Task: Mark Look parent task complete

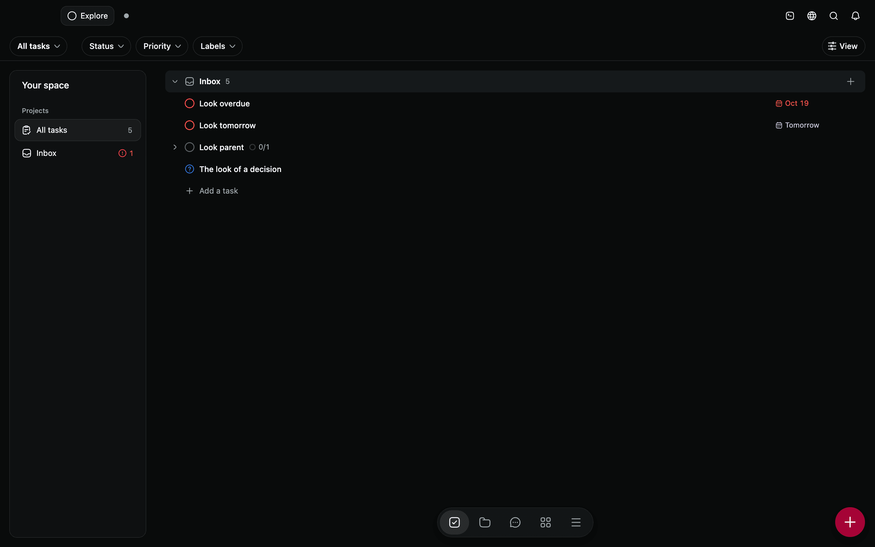Action: click(190, 147)
